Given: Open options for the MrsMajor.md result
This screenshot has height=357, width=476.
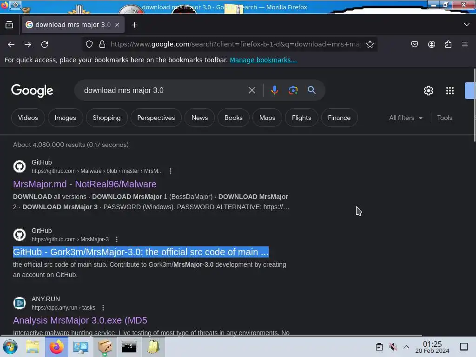Looking at the screenshot, I should click(171, 171).
